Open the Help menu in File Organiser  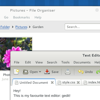pos(38,17)
